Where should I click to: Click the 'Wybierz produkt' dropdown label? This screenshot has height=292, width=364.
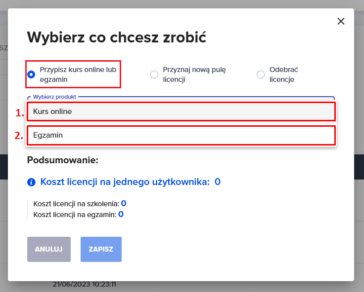click(54, 97)
